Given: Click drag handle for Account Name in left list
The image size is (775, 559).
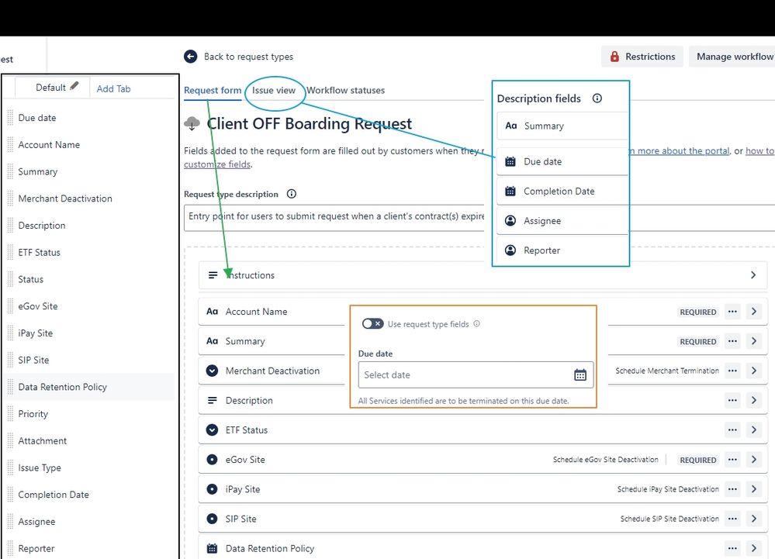Looking at the screenshot, I should point(10,145).
